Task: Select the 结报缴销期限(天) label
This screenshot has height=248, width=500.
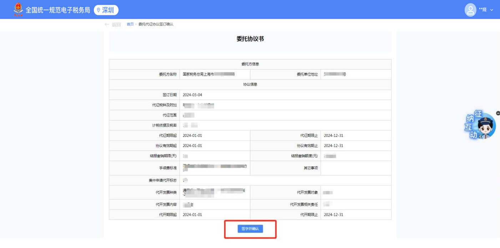Action: (163, 156)
